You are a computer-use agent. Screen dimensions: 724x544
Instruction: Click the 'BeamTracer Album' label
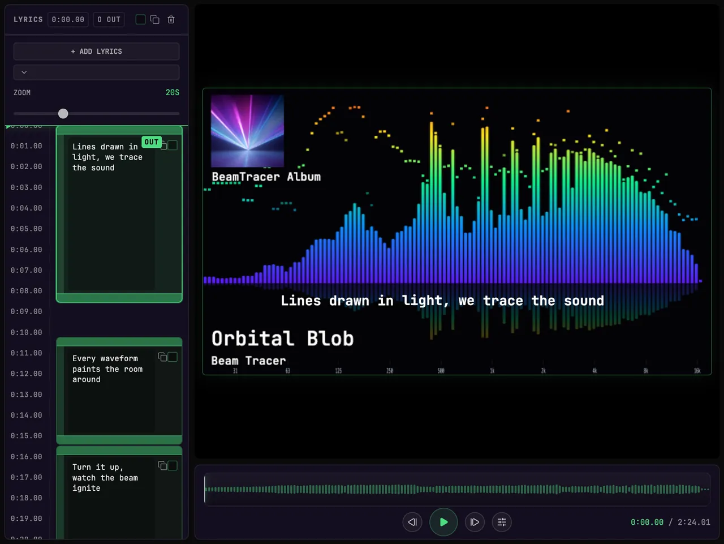[x=266, y=177]
